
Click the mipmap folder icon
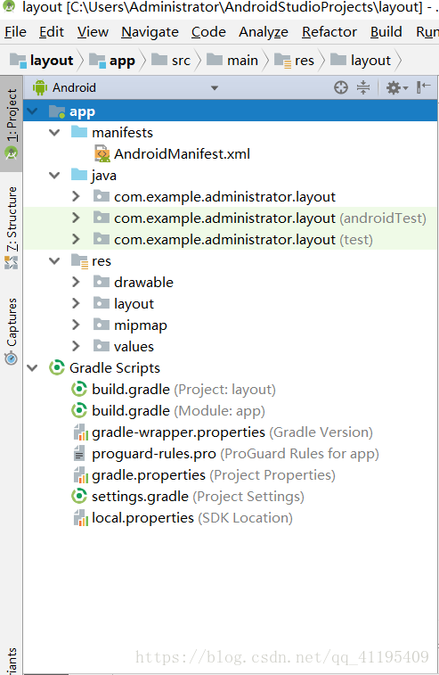point(102,325)
